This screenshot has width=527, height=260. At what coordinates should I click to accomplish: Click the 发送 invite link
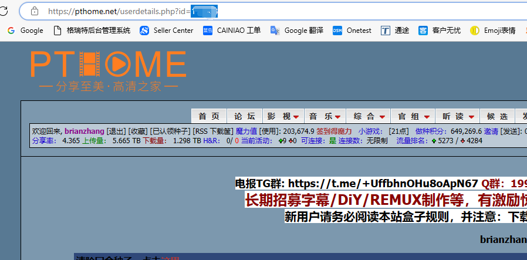[510, 131]
